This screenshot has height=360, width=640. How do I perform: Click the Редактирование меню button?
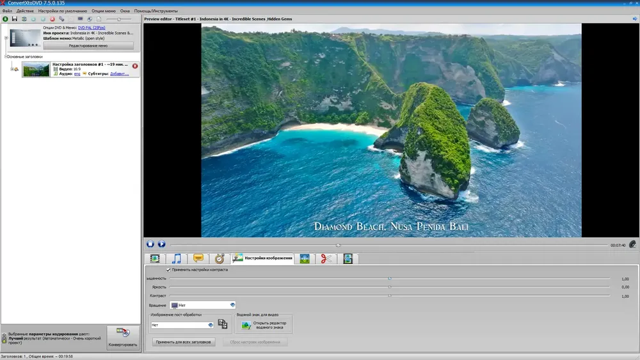point(88,45)
